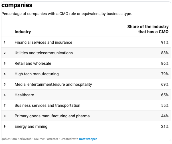Select the Utilities and telecommunications row label
Screen dimensions: 172x144
pyautogui.click(x=44, y=53)
